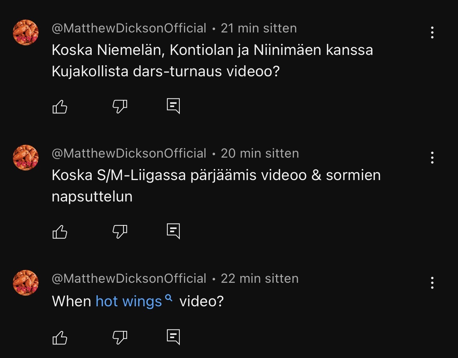Open options menu for the 21 min comment
The height and width of the screenshot is (358, 458).
[x=432, y=32]
